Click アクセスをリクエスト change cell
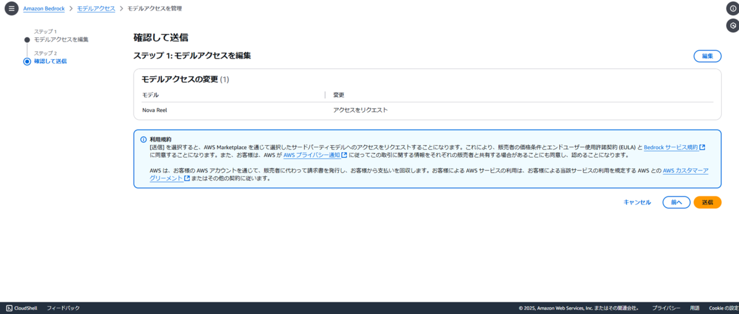The image size is (739, 314). tap(360, 110)
